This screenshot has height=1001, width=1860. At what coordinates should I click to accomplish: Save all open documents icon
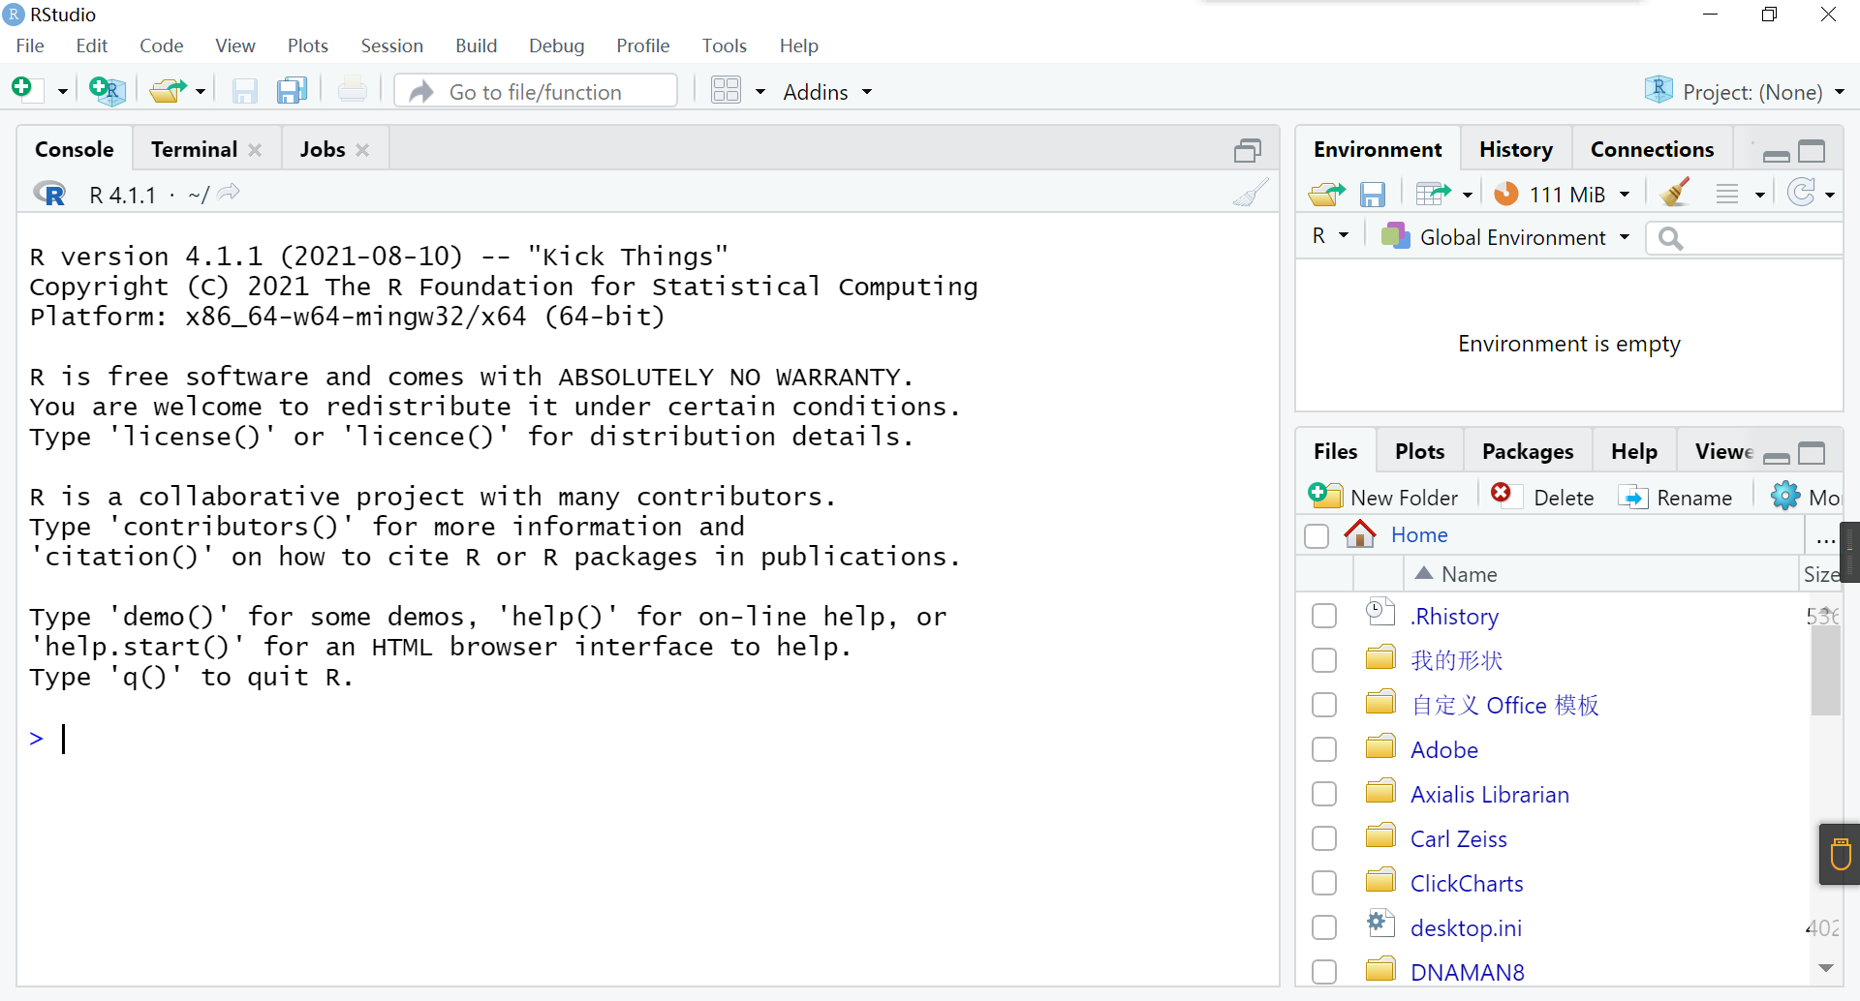[292, 91]
